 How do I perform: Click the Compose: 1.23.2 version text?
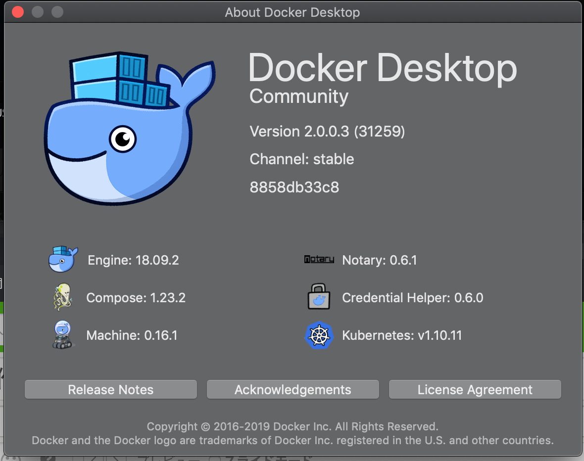[136, 298]
